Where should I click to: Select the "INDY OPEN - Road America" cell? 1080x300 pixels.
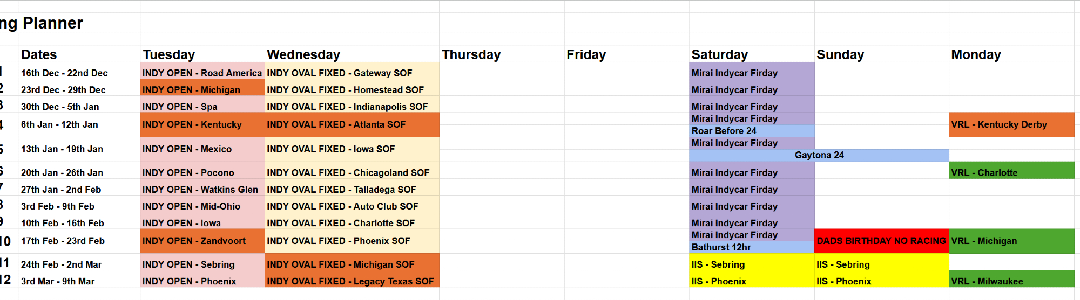click(x=202, y=73)
